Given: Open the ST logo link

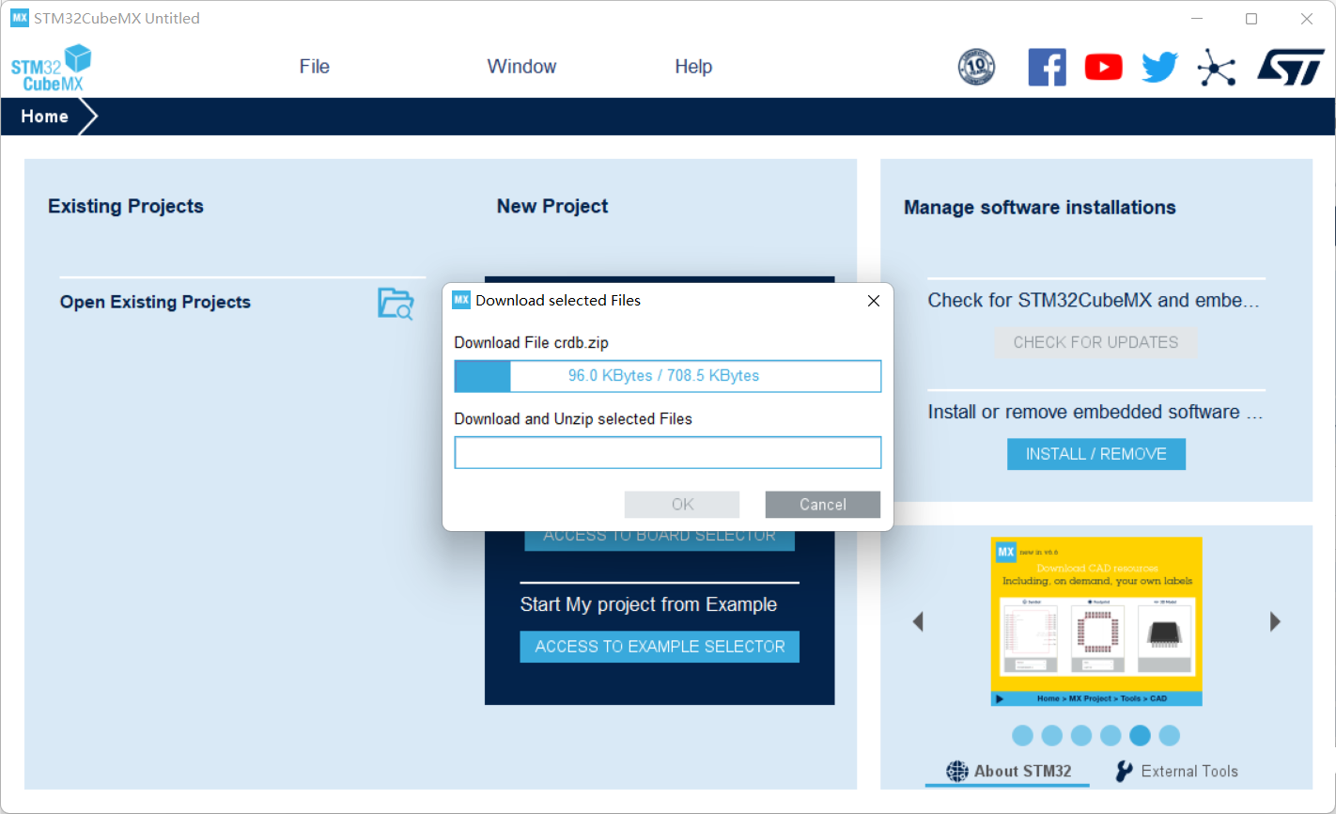Looking at the screenshot, I should (x=1291, y=68).
